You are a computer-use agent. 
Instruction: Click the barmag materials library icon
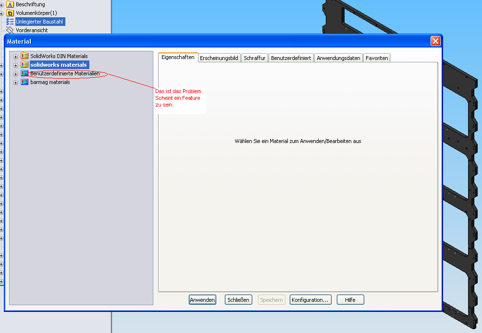[x=25, y=82]
